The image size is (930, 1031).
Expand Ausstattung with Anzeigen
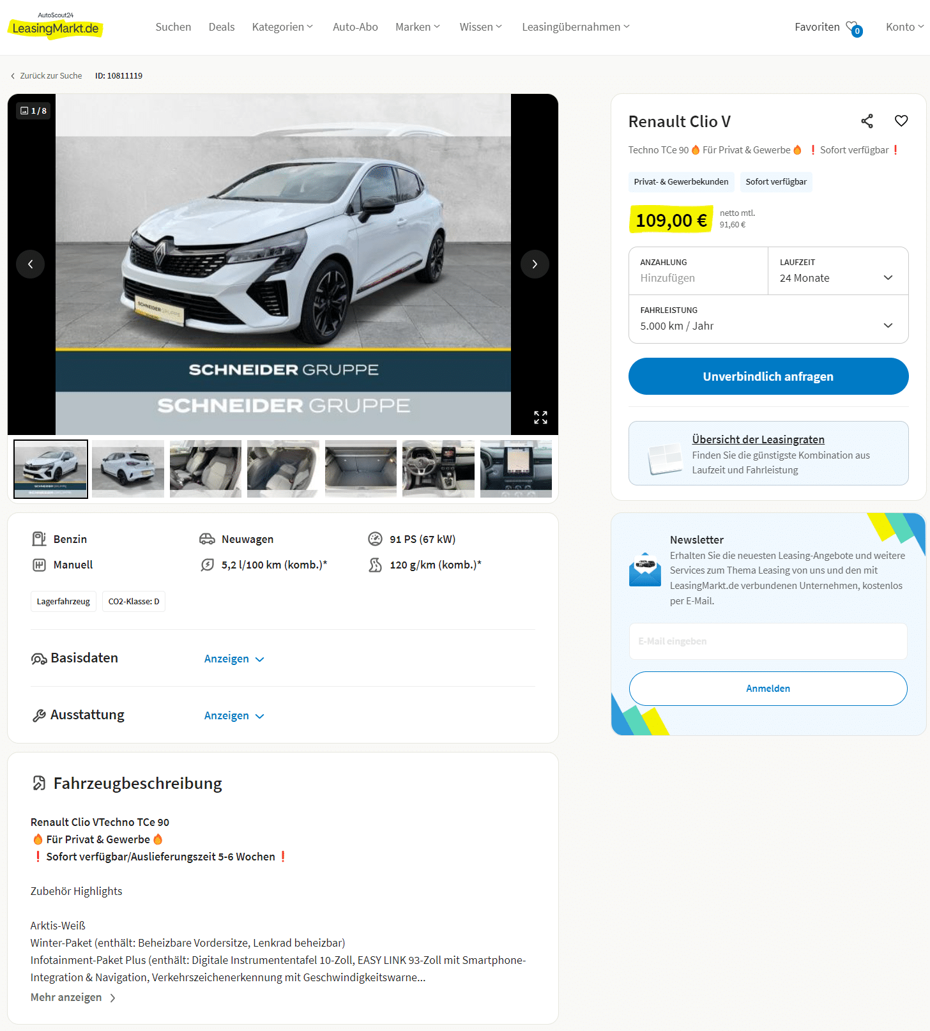click(x=234, y=715)
